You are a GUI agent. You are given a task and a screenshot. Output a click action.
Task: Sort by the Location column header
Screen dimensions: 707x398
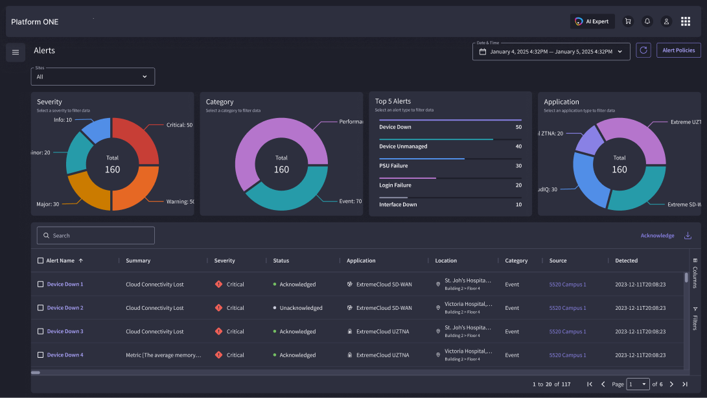(x=446, y=261)
